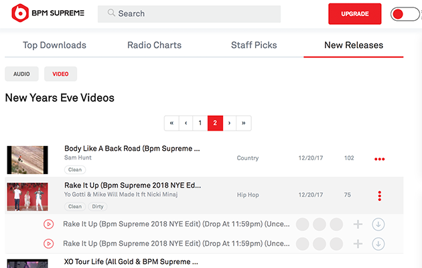Image resolution: width=422 pixels, height=268 pixels.
Task: Click the BPM Supreme logo icon
Action: [21, 13]
